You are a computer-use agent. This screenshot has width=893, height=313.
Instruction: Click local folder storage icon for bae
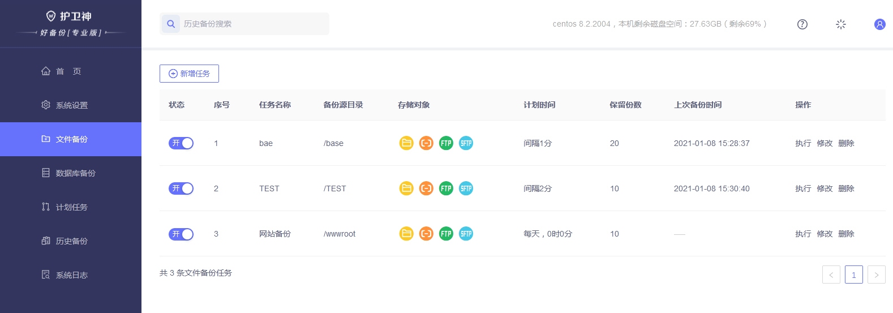406,143
